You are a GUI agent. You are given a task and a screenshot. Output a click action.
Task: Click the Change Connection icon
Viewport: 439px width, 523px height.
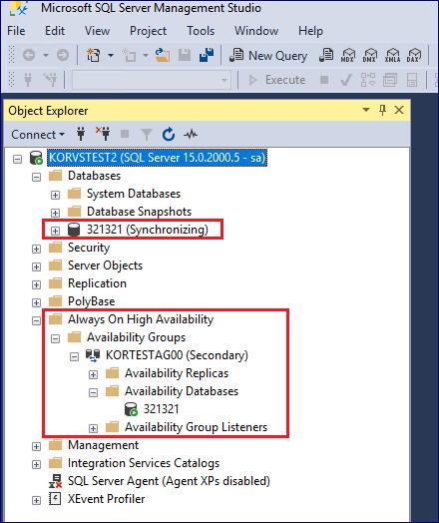(x=50, y=80)
